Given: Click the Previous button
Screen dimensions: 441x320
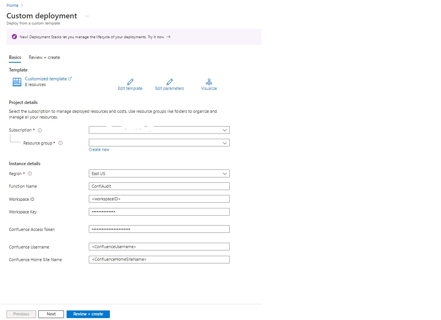Looking at the screenshot, I should point(21,314).
